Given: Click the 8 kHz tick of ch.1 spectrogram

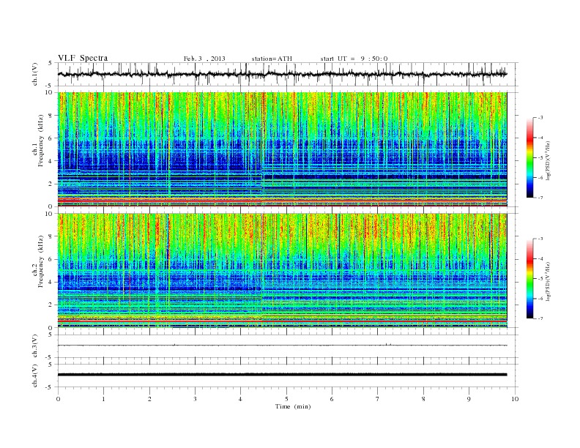Looking at the screenshot, I should click(51, 116).
